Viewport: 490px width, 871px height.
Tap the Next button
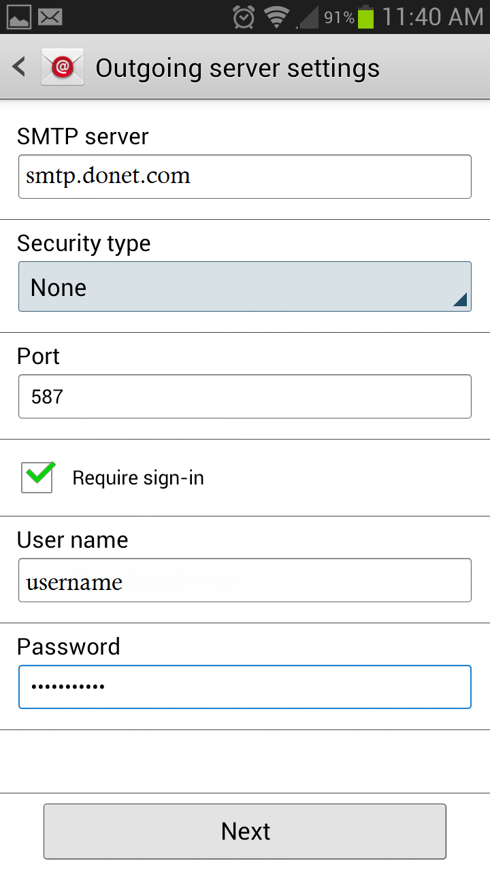pyautogui.click(x=245, y=832)
